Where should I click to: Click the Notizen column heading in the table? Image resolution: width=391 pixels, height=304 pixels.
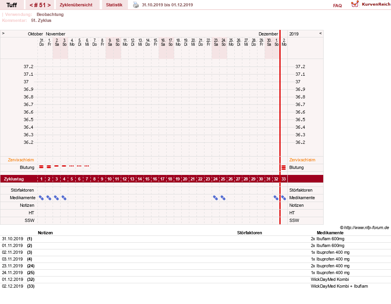(45, 233)
